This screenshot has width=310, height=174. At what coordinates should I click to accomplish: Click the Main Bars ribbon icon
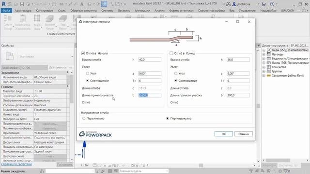(x=37, y=18)
